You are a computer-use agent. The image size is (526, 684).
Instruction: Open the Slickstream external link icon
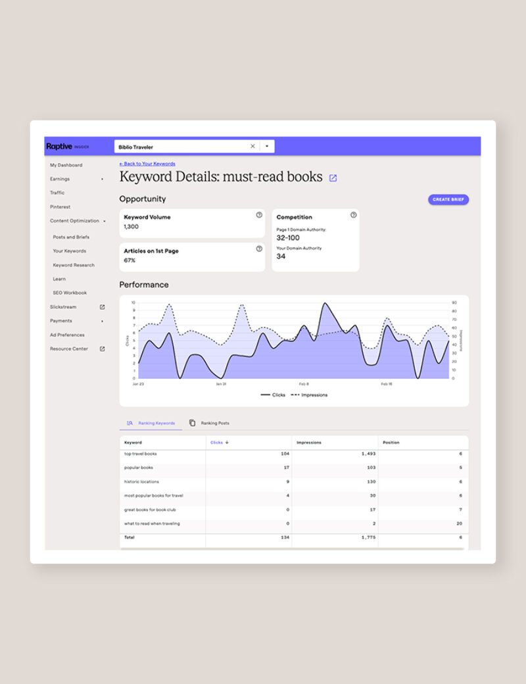(102, 307)
